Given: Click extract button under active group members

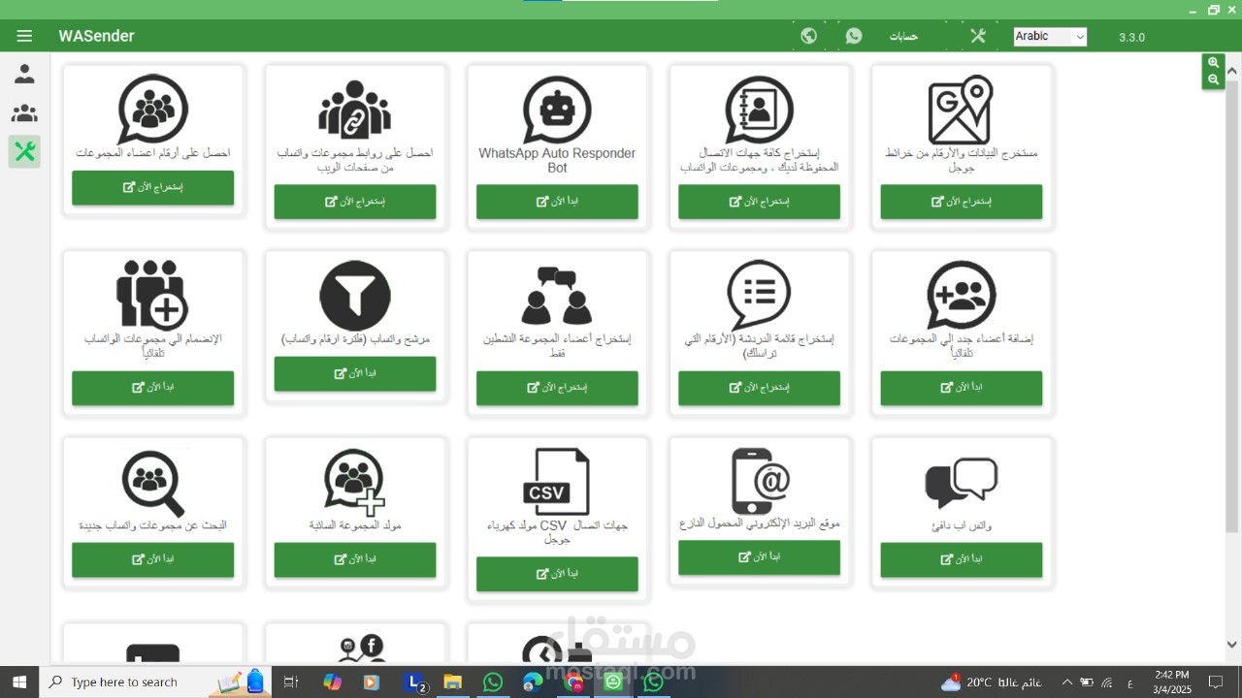Looking at the screenshot, I should click(x=557, y=388).
